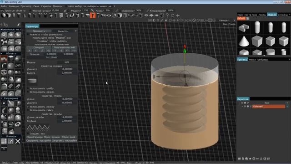
Task: Select the cone primitive in top toolbar
Action: [x=24, y=15]
